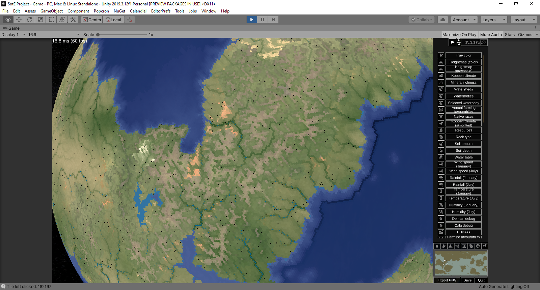Viewport: 540px width, 290px height.
Task: Open the Layout dropdown
Action: tap(523, 20)
